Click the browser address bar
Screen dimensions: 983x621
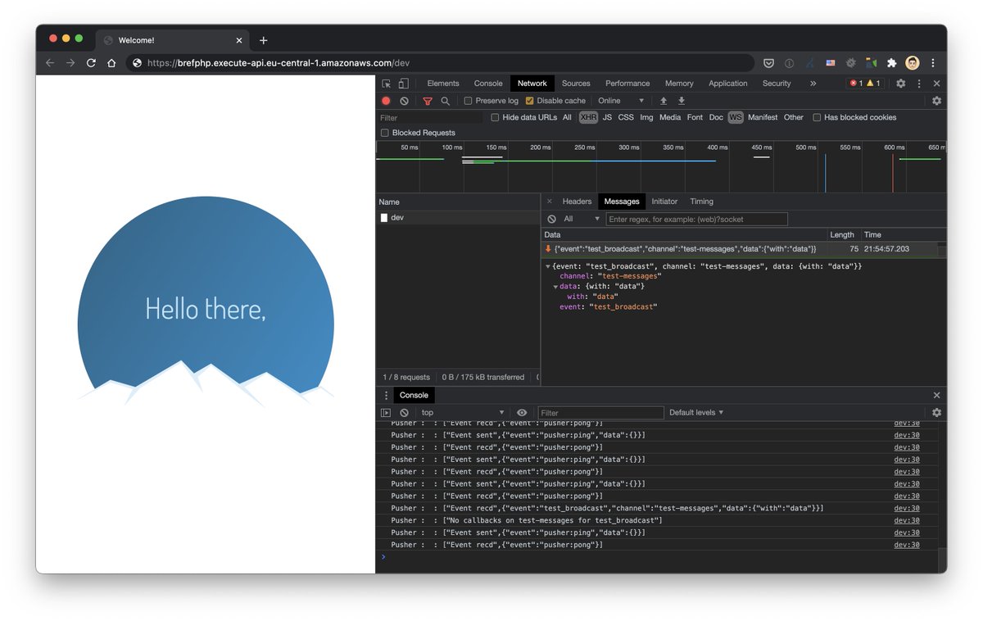point(440,63)
